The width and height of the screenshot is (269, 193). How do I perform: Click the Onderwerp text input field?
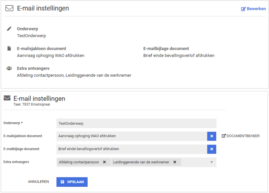(x=136, y=123)
